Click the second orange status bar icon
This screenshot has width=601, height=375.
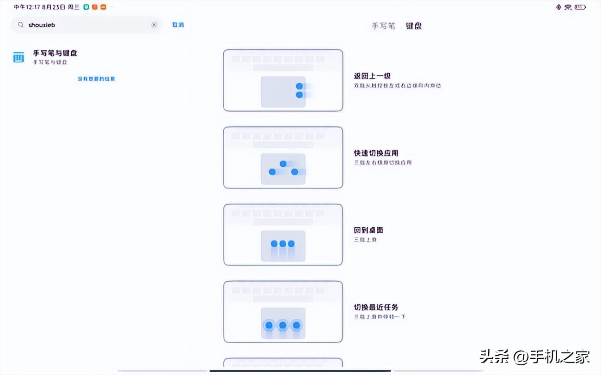point(104,7)
